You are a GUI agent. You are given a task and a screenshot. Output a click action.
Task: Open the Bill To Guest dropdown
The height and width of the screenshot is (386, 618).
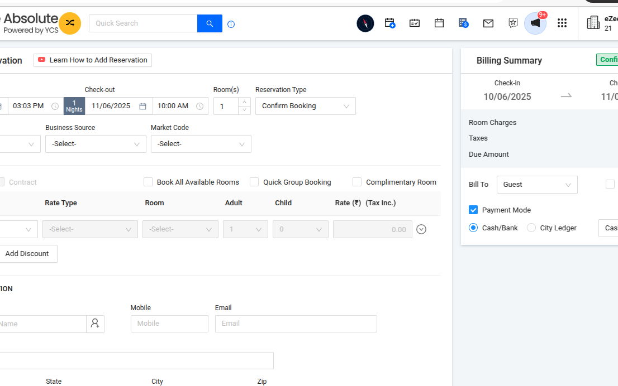click(536, 185)
